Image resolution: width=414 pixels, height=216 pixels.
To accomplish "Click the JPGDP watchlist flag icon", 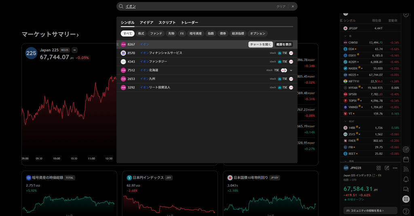I will [345, 28].
